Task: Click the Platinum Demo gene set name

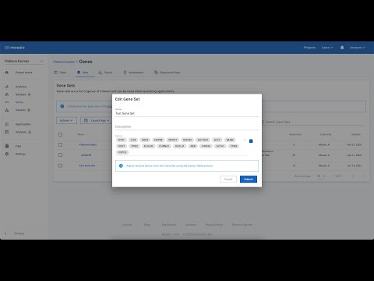Action: coord(88,144)
